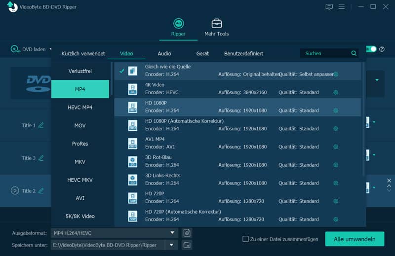
Task: Click the Alle umwandeln button
Action: click(355, 239)
